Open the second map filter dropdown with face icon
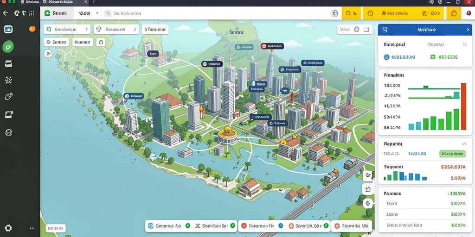 point(116,29)
